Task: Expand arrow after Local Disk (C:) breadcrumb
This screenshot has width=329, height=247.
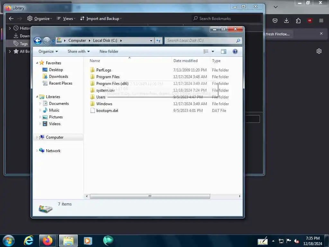Action: 121,41
